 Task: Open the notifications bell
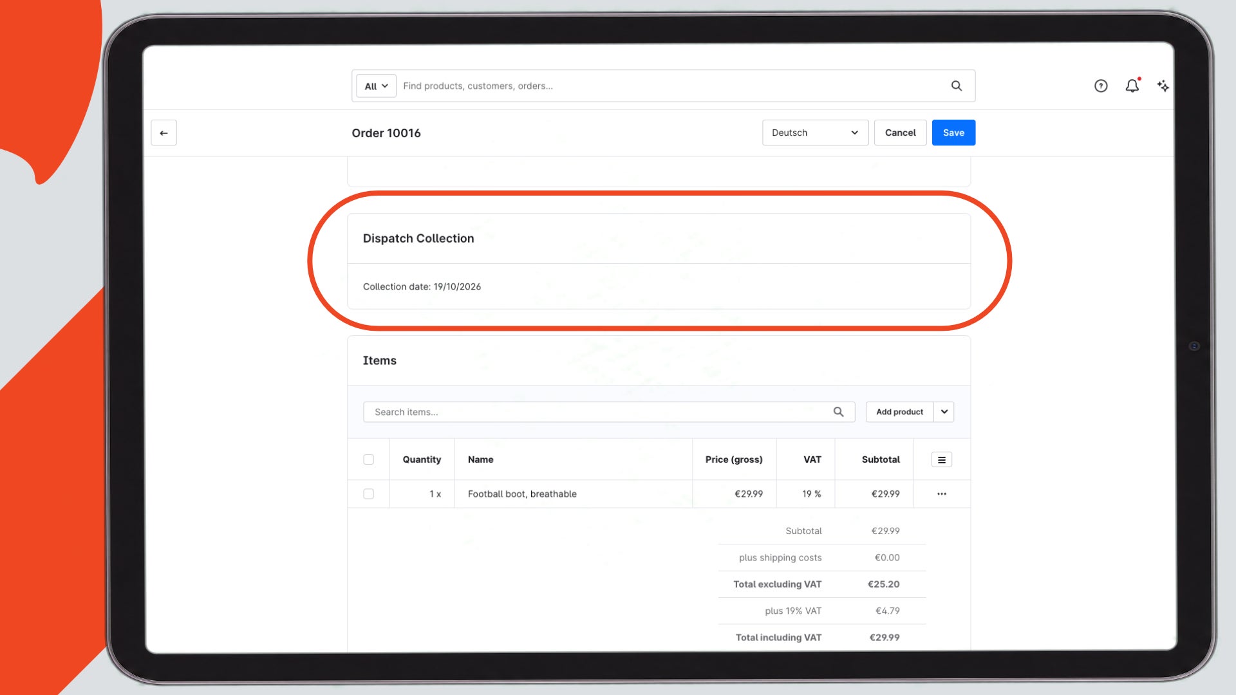point(1132,86)
